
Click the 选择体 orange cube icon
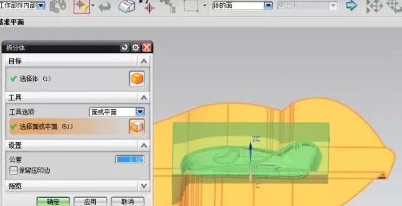[136, 78]
